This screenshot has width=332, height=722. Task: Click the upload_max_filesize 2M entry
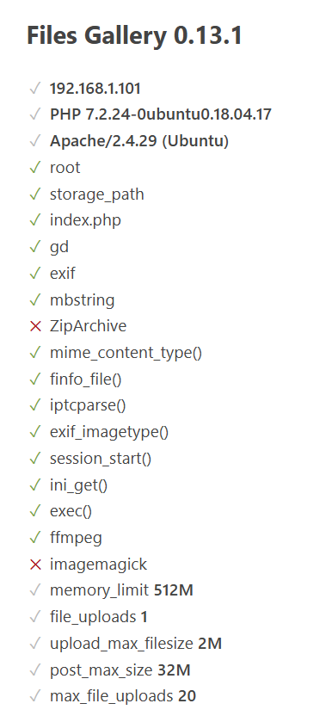coord(136,644)
